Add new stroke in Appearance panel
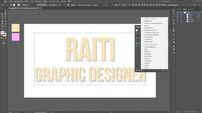 [x=137, y=70]
